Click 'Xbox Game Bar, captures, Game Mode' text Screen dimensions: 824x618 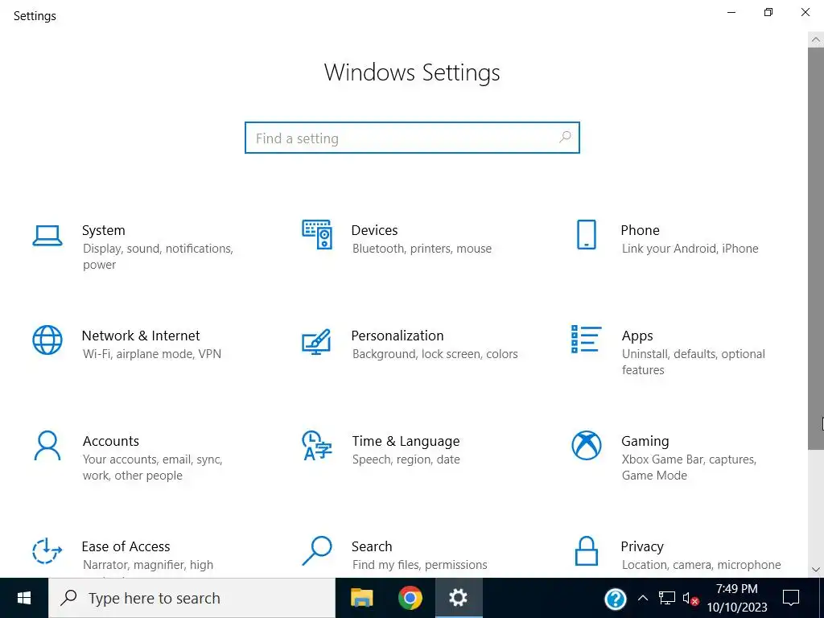click(689, 468)
